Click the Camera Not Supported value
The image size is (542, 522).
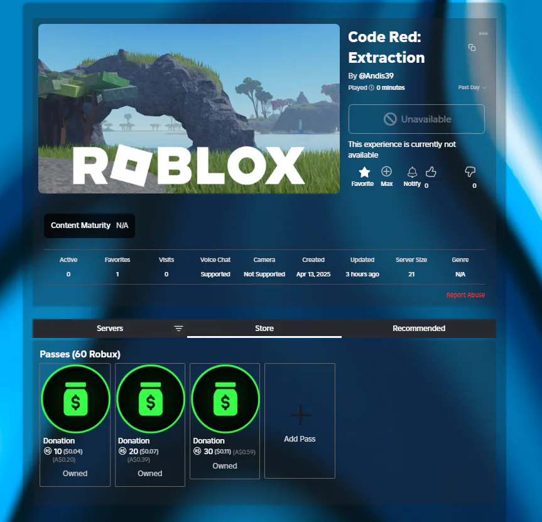264,274
